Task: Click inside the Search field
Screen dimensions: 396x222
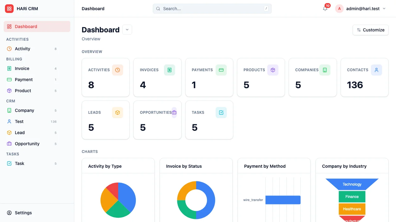Action: coord(212,9)
